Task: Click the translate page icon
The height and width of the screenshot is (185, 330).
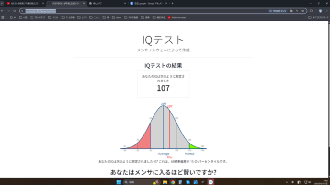Action: point(291,11)
